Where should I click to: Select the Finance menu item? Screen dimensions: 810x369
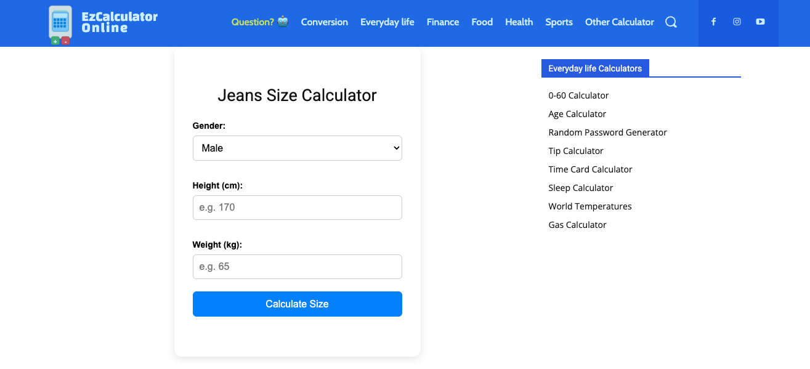(443, 22)
